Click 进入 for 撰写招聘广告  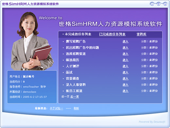click(126, 41)
